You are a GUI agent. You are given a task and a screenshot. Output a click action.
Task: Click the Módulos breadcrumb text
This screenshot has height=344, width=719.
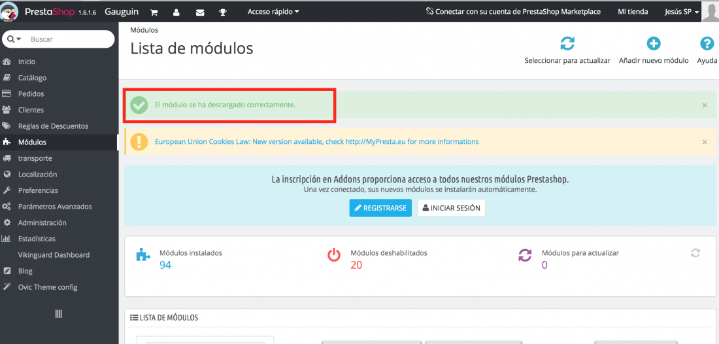click(144, 30)
